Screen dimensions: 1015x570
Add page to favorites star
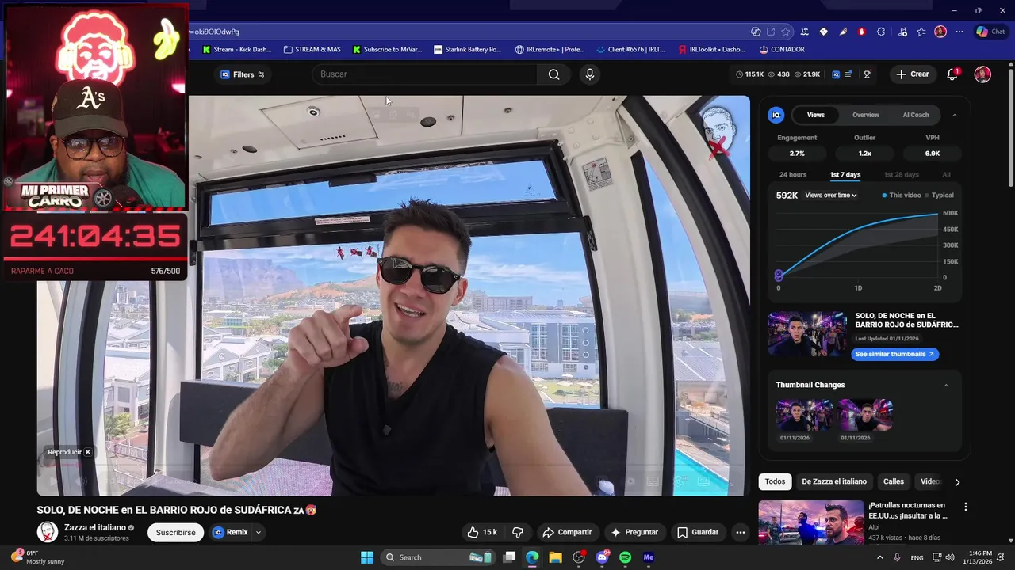[786, 32]
